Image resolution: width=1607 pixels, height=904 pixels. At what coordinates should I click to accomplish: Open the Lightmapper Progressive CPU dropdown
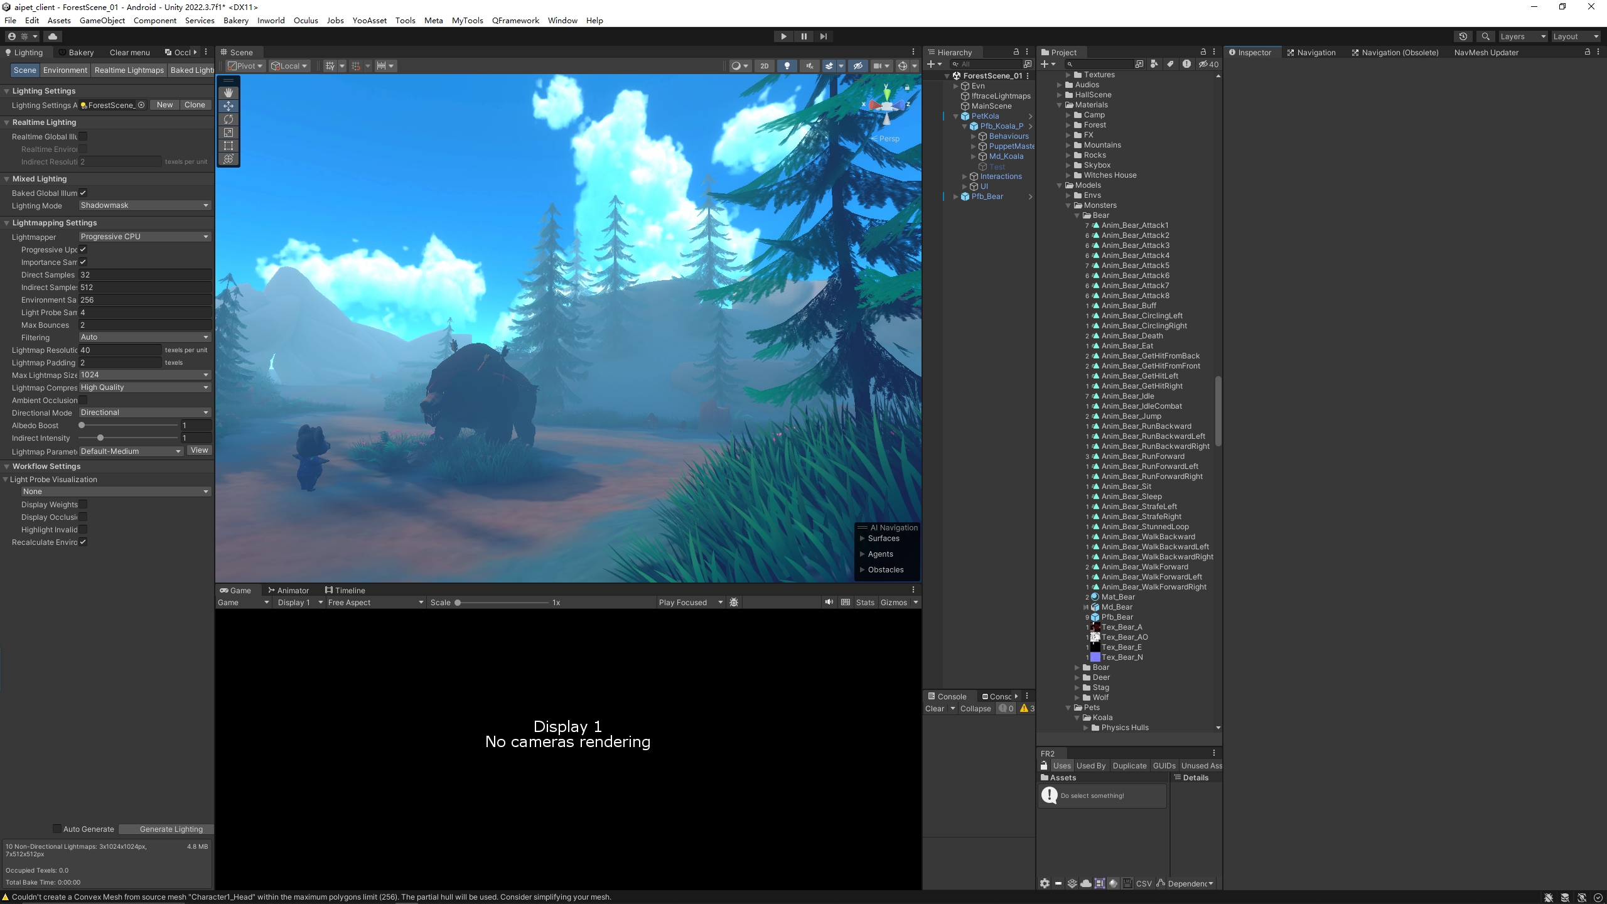tap(144, 237)
